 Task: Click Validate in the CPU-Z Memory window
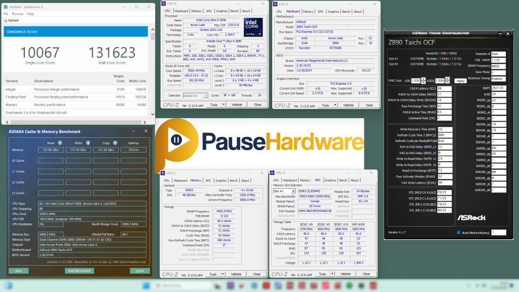[x=236, y=274]
